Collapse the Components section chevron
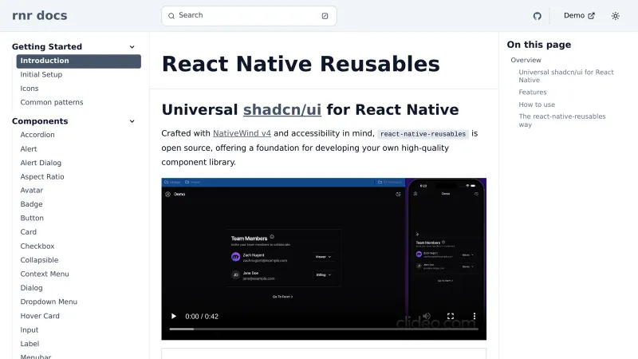Image resolution: width=638 pixels, height=359 pixels. point(132,121)
